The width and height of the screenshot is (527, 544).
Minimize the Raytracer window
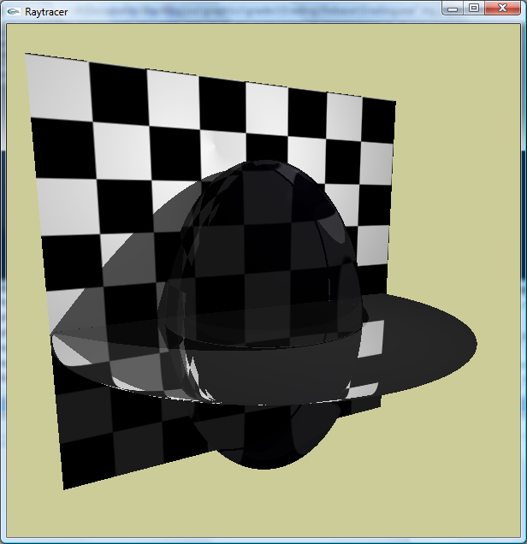pyautogui.click(x=453, y=8)
